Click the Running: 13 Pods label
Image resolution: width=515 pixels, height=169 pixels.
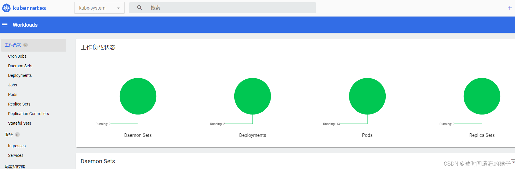(331, 124)
